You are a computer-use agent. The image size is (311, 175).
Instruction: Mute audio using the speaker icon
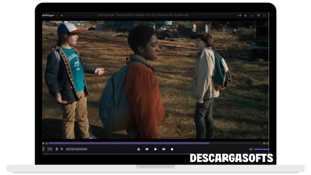point(251,149)
